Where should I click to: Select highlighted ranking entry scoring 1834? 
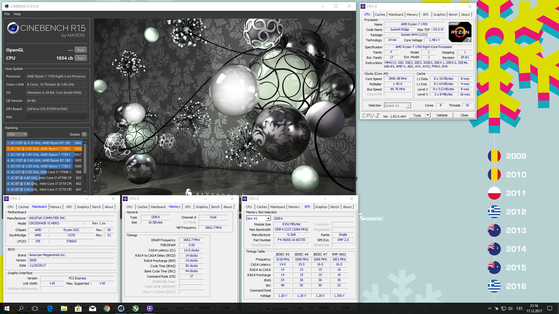click(44, 149)
